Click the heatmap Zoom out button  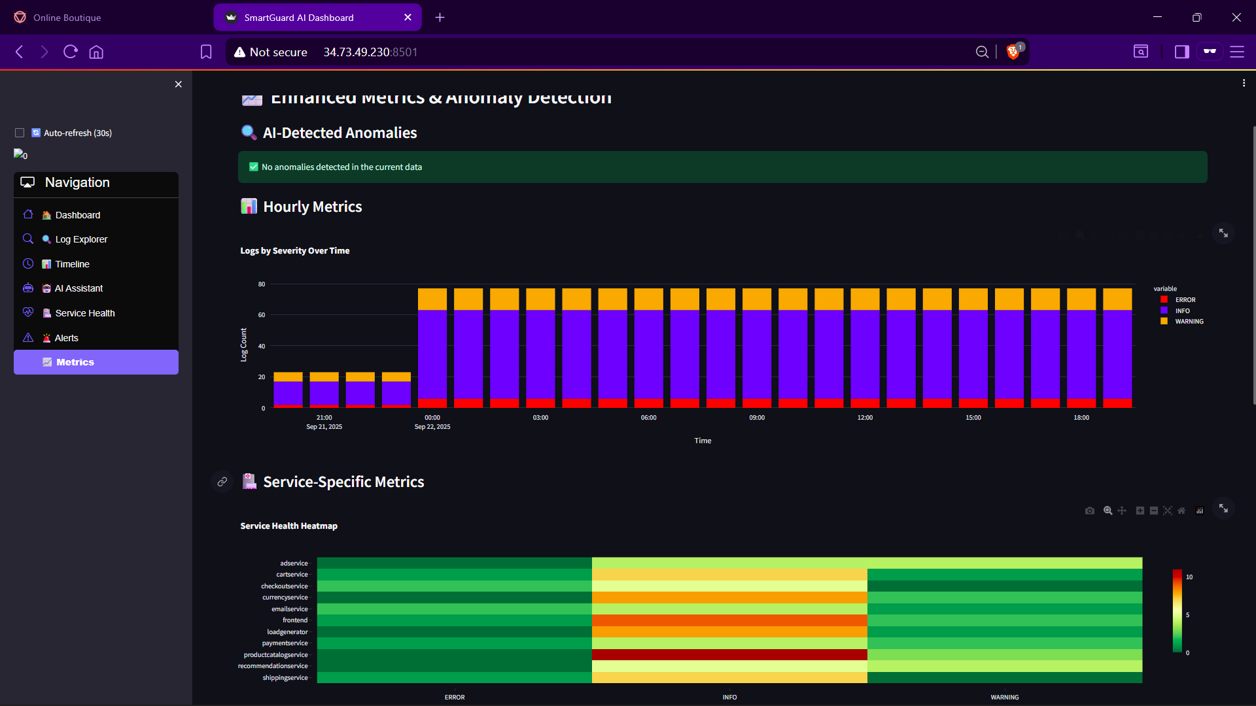tap(1154, 511)
